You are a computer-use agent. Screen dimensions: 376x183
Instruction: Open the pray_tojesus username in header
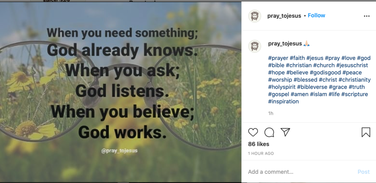coord(284,16)
